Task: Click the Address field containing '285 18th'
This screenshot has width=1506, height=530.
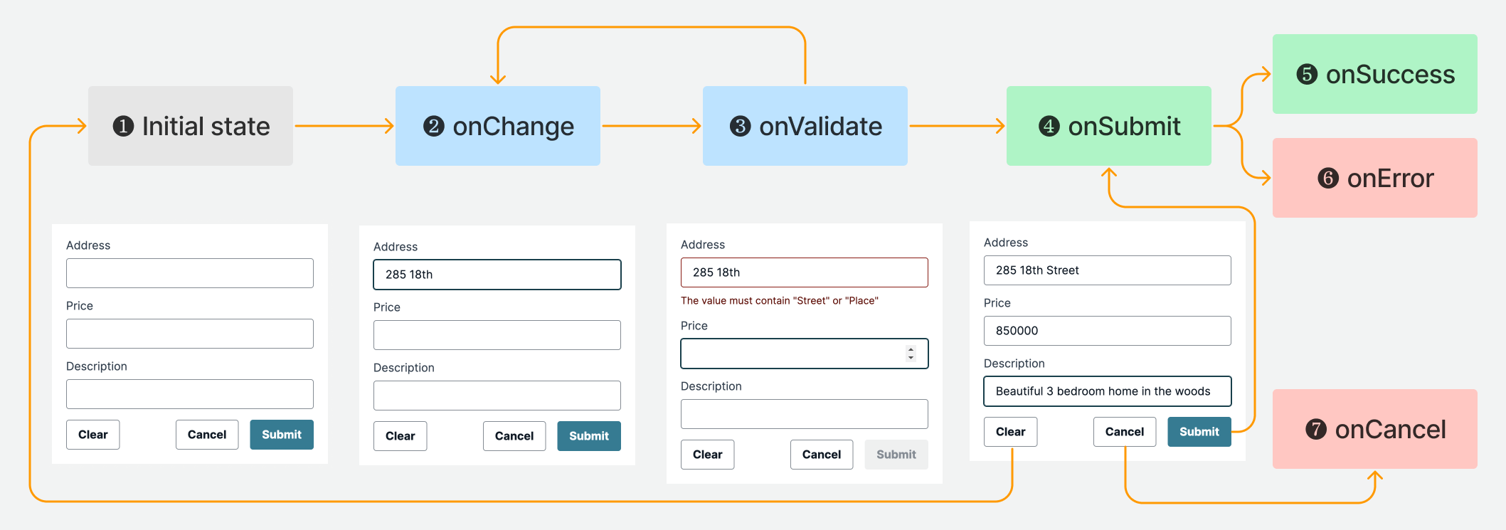Action: [497, 274]
